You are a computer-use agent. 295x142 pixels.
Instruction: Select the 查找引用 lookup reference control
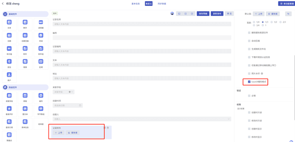click(9, 124)
